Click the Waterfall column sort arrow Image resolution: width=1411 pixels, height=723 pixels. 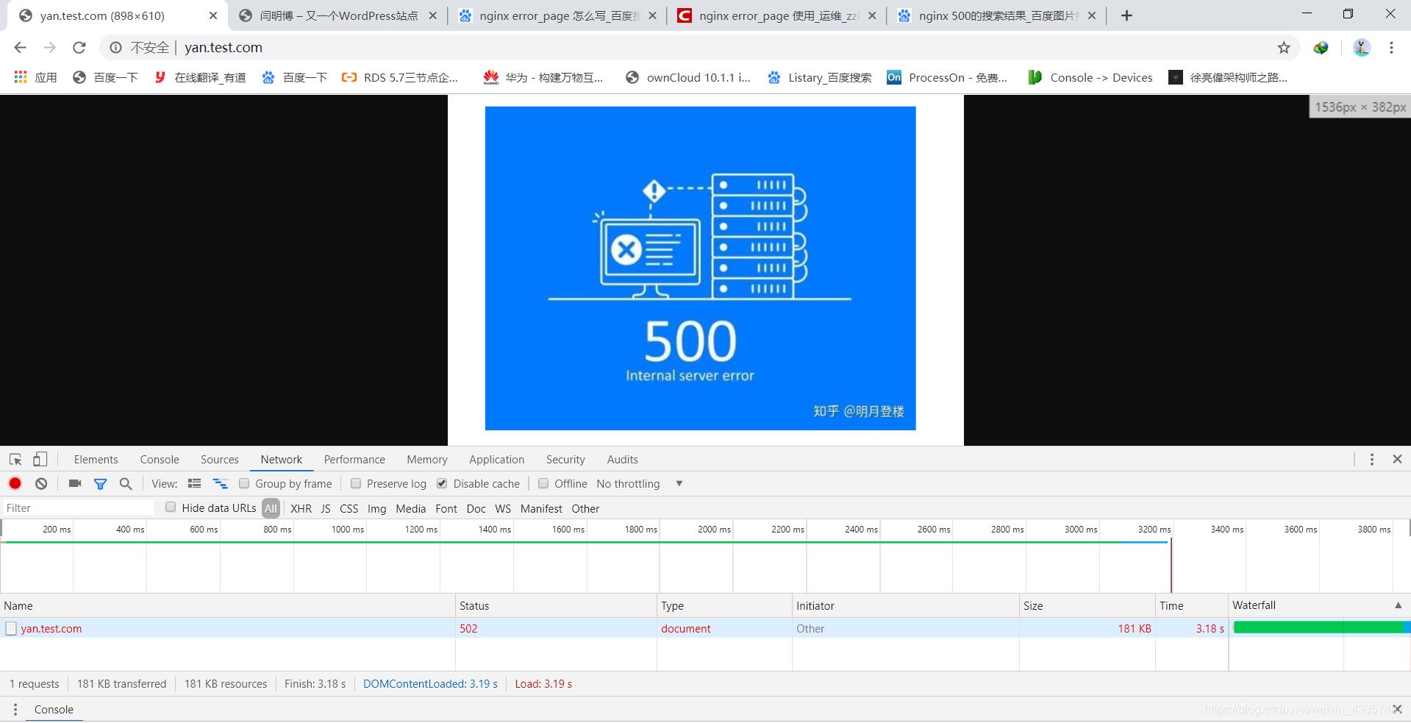pos(1398,605)
